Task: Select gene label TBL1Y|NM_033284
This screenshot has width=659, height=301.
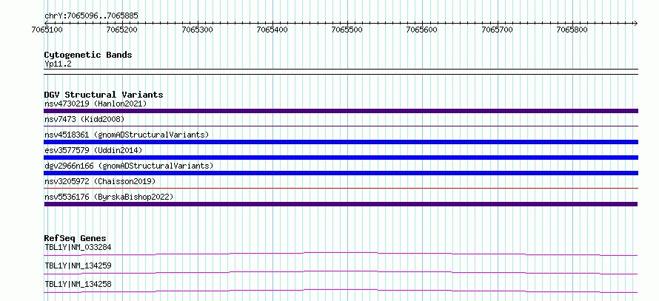Action: 78,247
